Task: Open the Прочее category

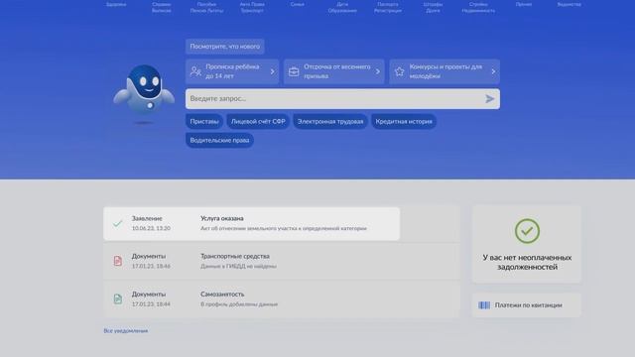Action: pos(524,4)
